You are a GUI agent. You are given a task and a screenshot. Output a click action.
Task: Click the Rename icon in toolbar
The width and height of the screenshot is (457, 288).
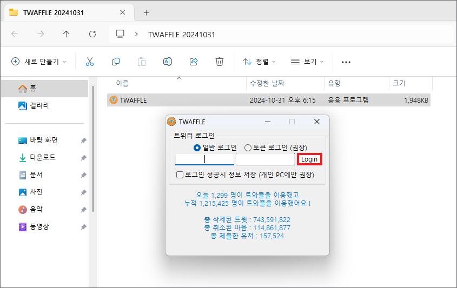[x=168, y=62]
